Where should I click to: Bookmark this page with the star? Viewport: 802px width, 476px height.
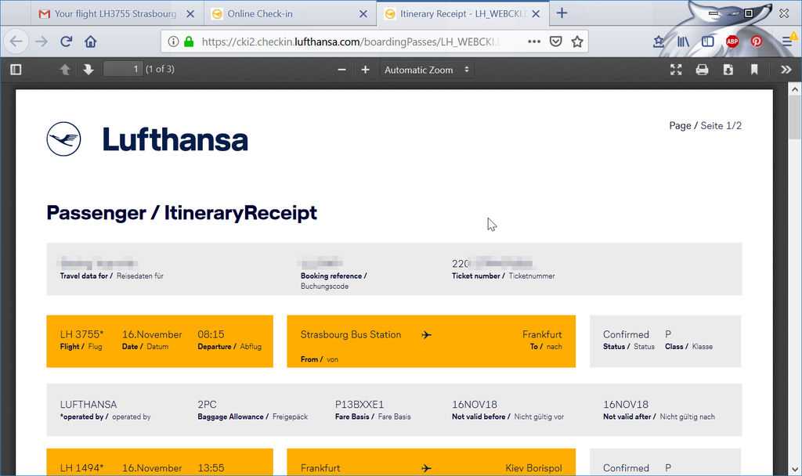(577, 41)
